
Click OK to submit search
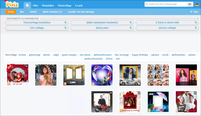click(190, 4)
